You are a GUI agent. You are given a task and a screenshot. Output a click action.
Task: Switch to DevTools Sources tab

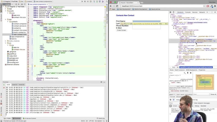tap(195, 12)
